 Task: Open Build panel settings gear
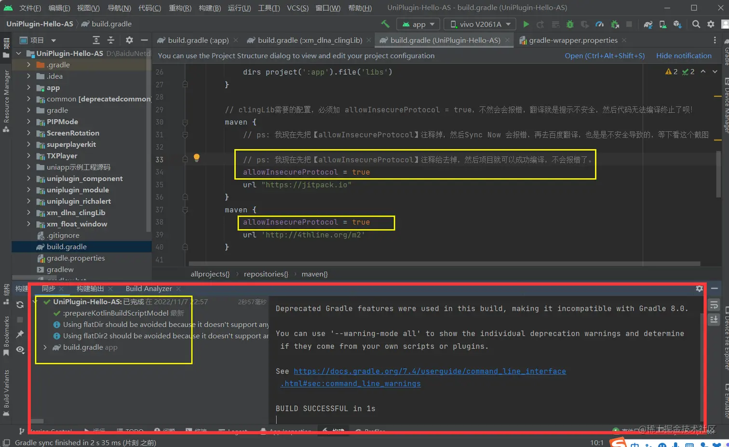[x=699, y=289]
